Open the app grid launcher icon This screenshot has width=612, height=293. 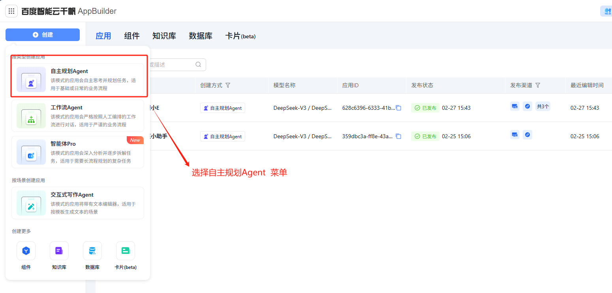(11, 11)
